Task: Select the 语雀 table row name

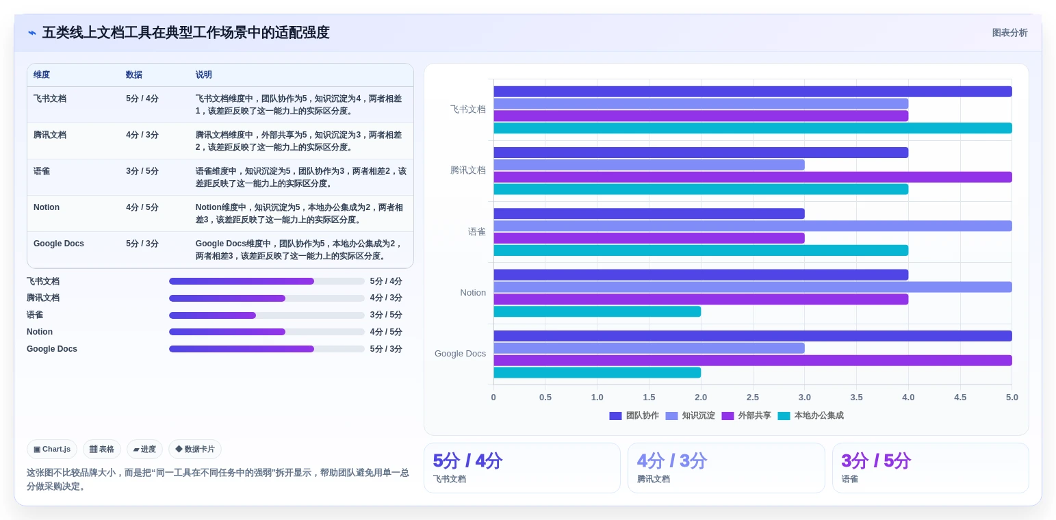Action: (42, 171)
